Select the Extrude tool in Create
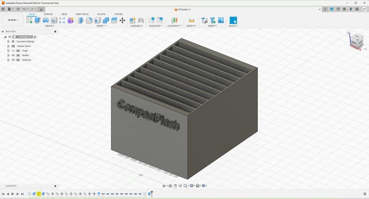The width and height of the screenshot is (369, 199). point(38,20)
